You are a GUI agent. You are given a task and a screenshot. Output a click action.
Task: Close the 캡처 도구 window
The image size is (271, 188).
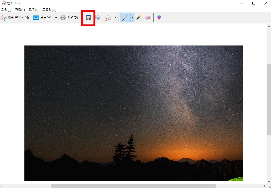(x=266, y=3)
